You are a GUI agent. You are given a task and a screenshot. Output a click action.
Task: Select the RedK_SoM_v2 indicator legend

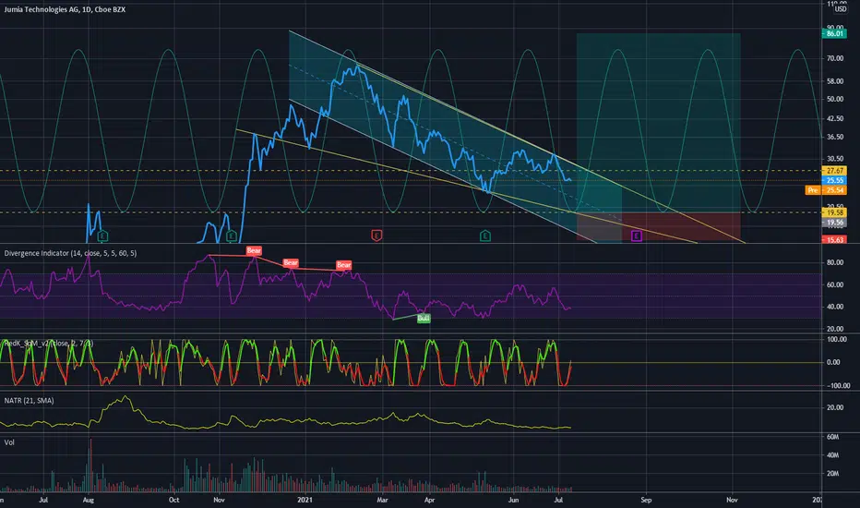pos(49,344)
